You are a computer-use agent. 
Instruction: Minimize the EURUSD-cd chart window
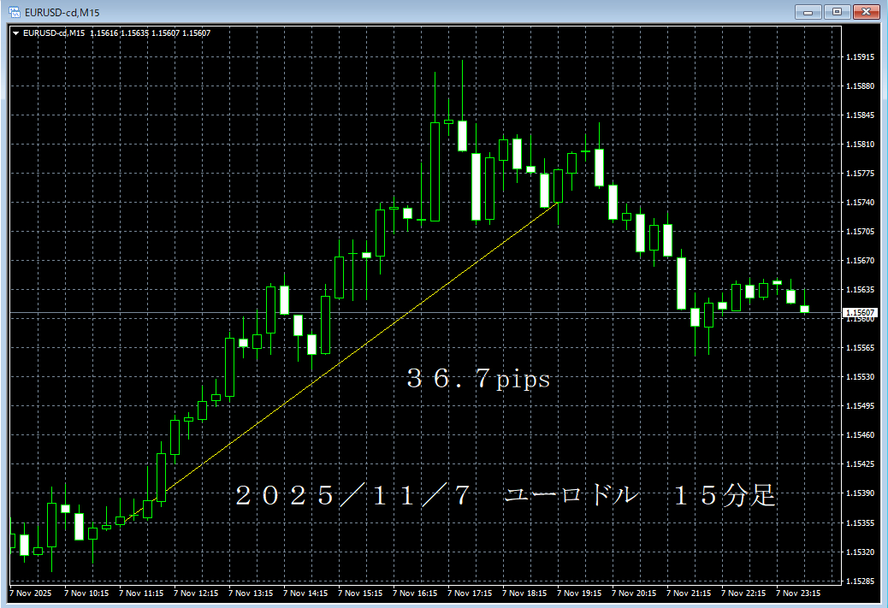click(x=808, y=11)
